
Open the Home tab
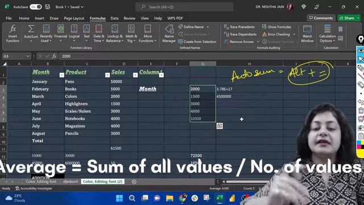tap(24, 18)
